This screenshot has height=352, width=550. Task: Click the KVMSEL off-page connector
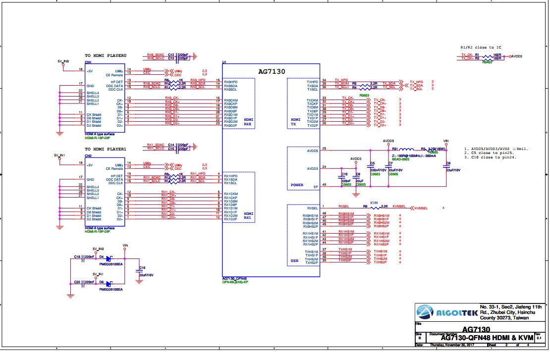(x=420, y=207)
